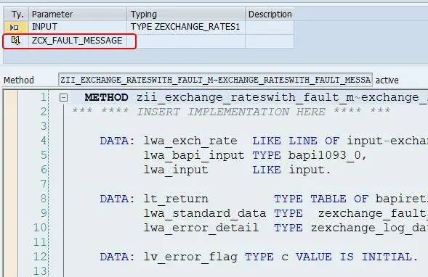
Task: Click lwa_error_detail variable on line 10
Action: coord(201,228)
